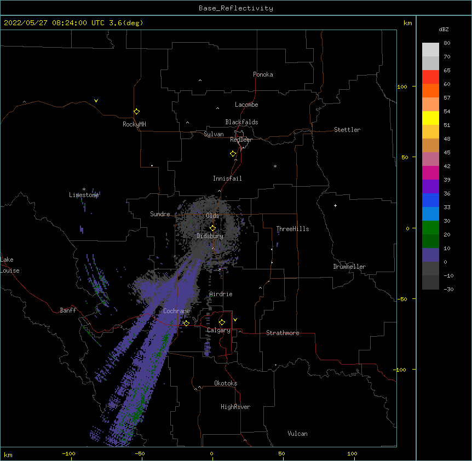Click the dBZ legend heading
This screenshot has width=472, height=461.
pyautogui.click(x=444, y=29)
